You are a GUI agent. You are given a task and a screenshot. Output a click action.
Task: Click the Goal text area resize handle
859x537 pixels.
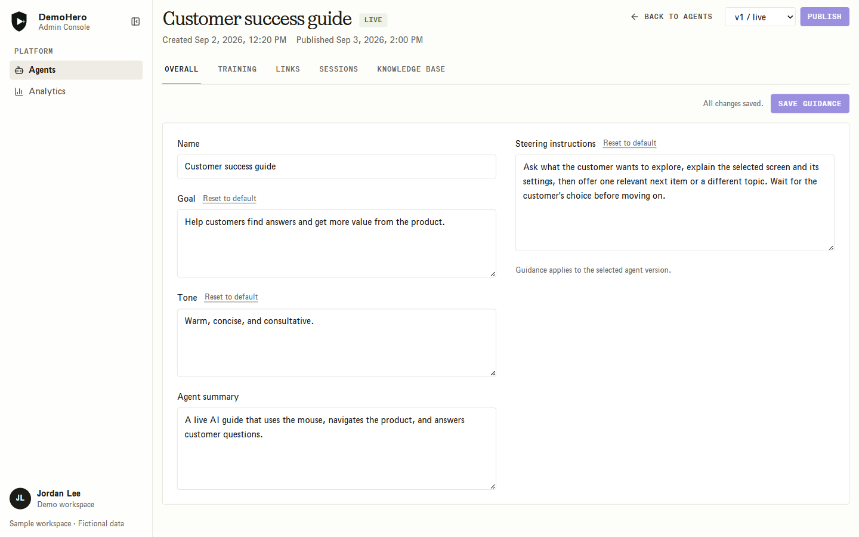[x=493, y=274]
